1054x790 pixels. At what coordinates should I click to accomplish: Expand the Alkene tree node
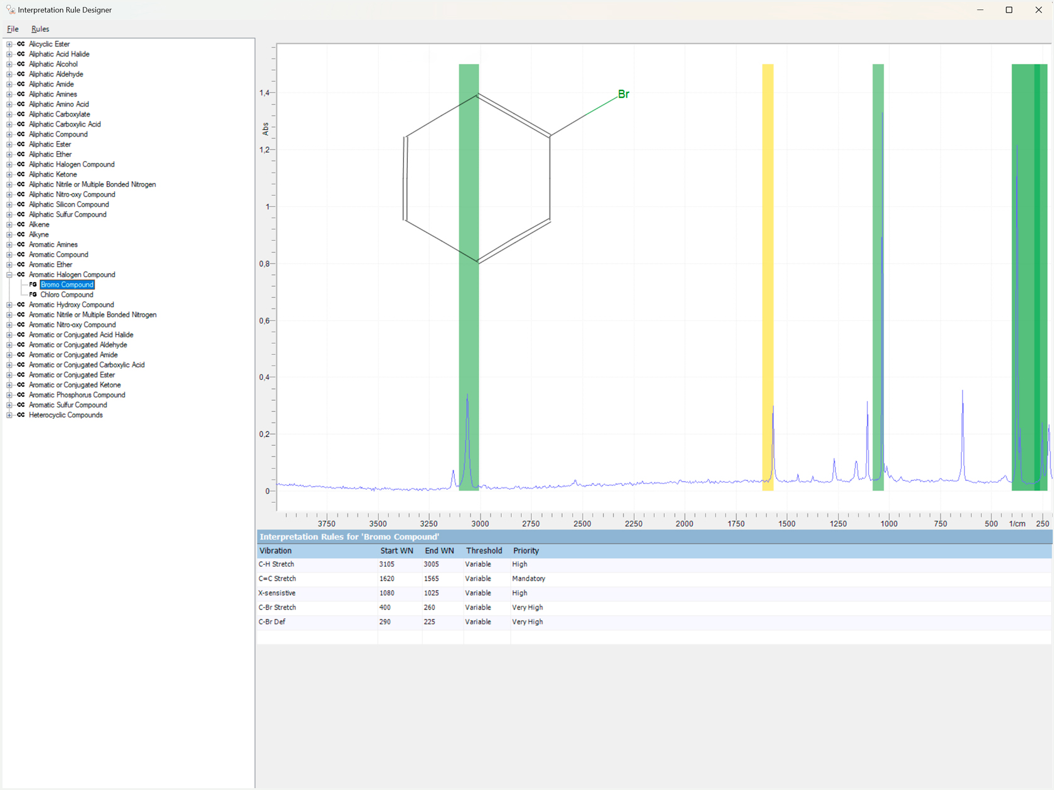(9, 224)
